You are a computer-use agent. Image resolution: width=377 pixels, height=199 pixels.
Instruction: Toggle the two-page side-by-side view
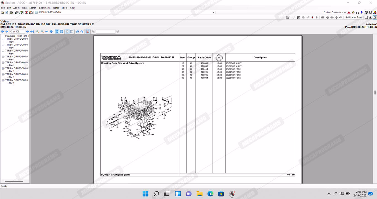pyautogui.click(x=72, y=32)
